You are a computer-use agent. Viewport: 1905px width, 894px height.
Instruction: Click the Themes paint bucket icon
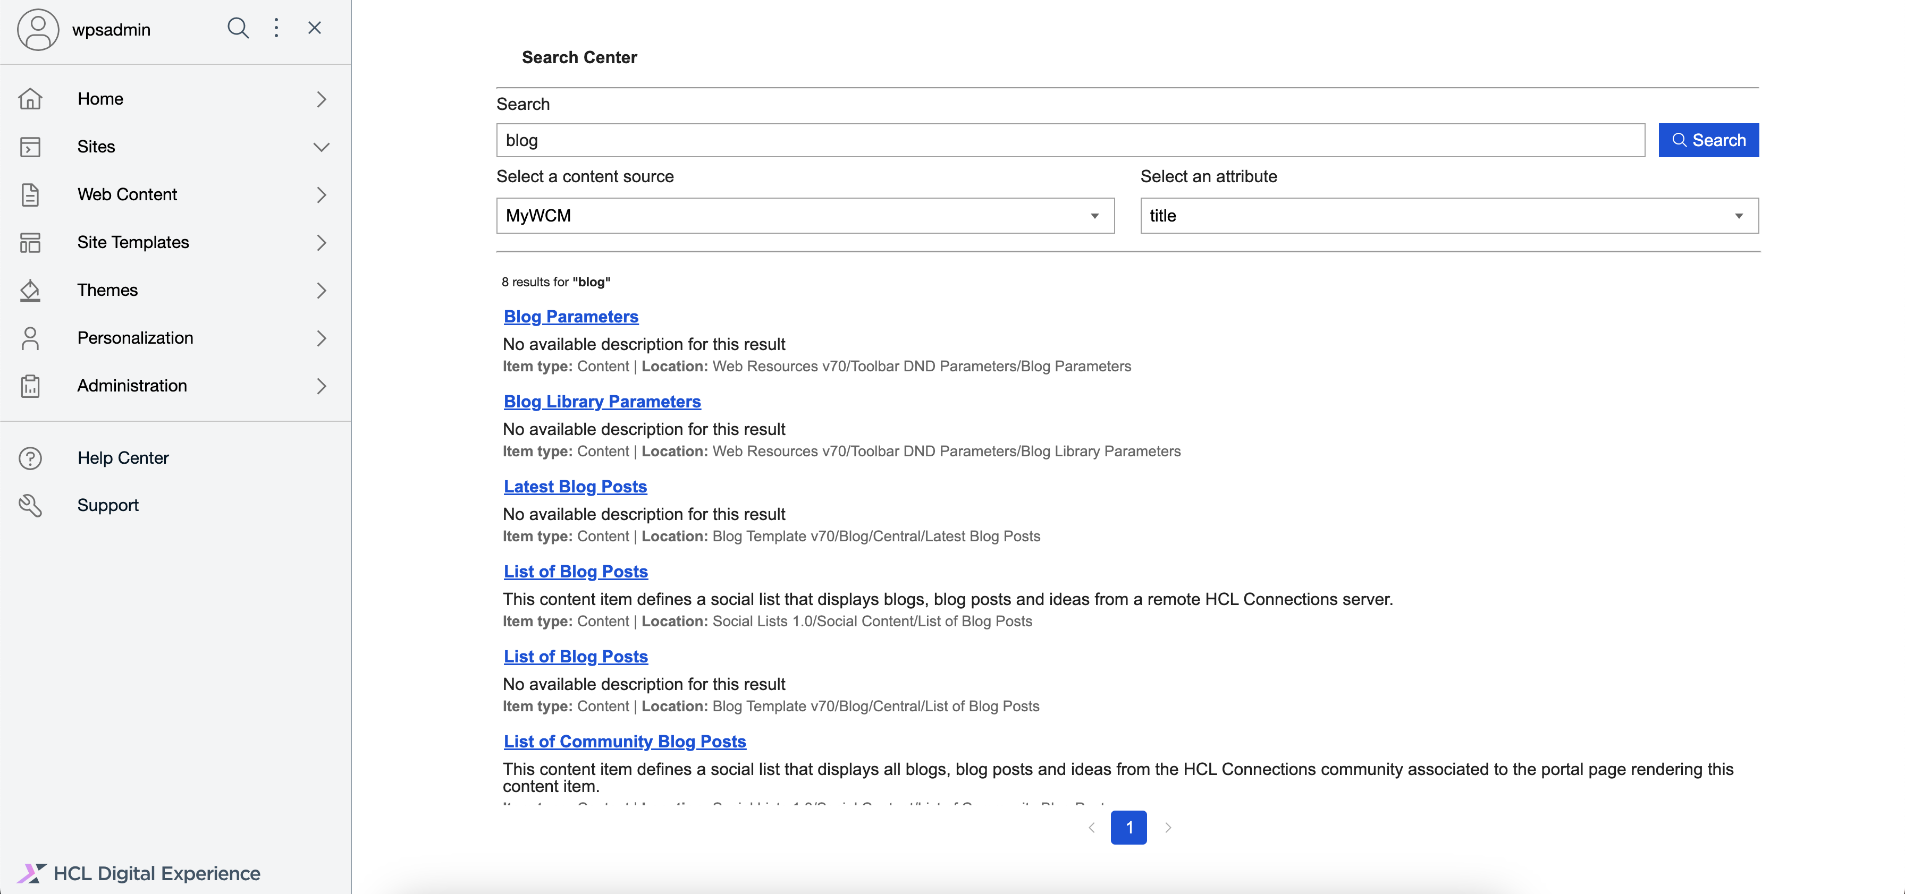(x=30, y=291)
